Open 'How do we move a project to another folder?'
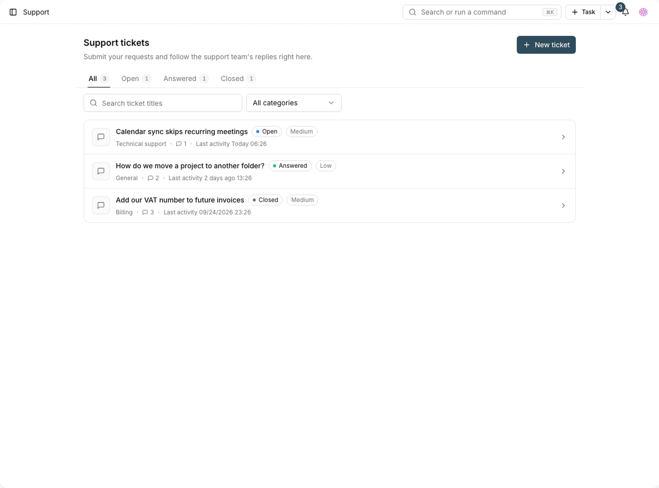The height and width of the screenshot is (488, 659). click(x=190, y=166)
